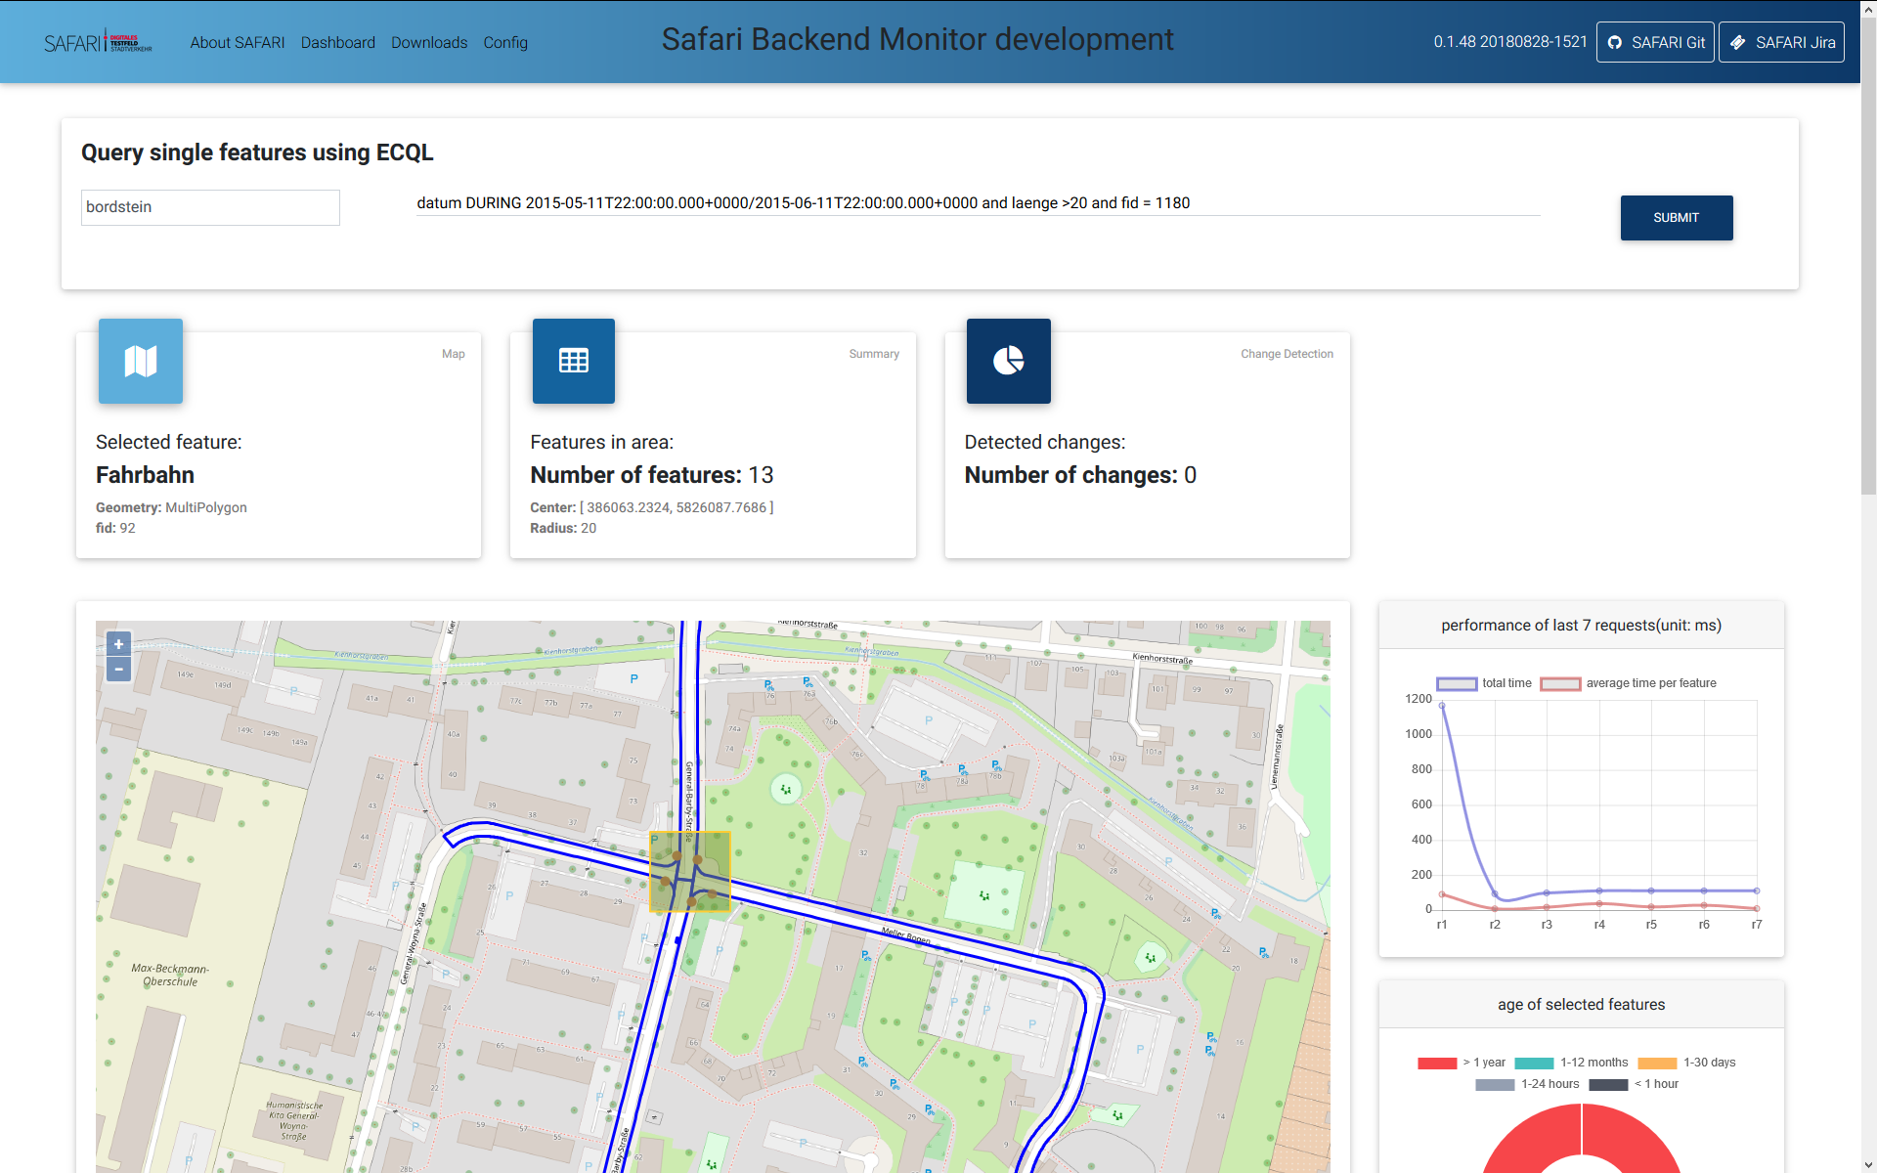Viewport: 1877px width, 1173px height.
Task: Open the SAFARI Jira button
Action: (1781, 42)
